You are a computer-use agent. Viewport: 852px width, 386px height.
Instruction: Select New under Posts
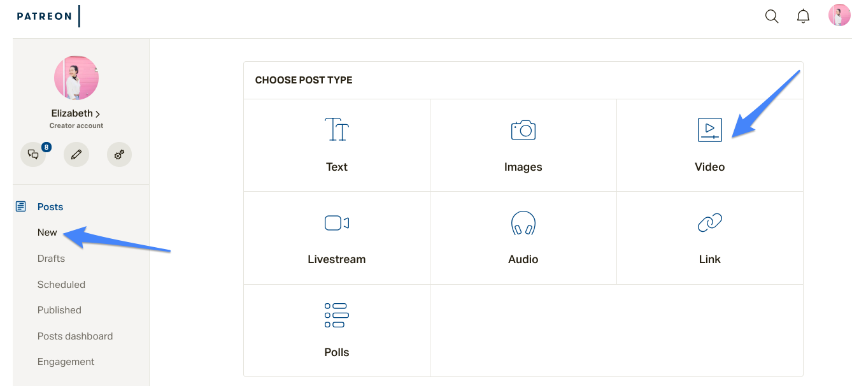47,232
